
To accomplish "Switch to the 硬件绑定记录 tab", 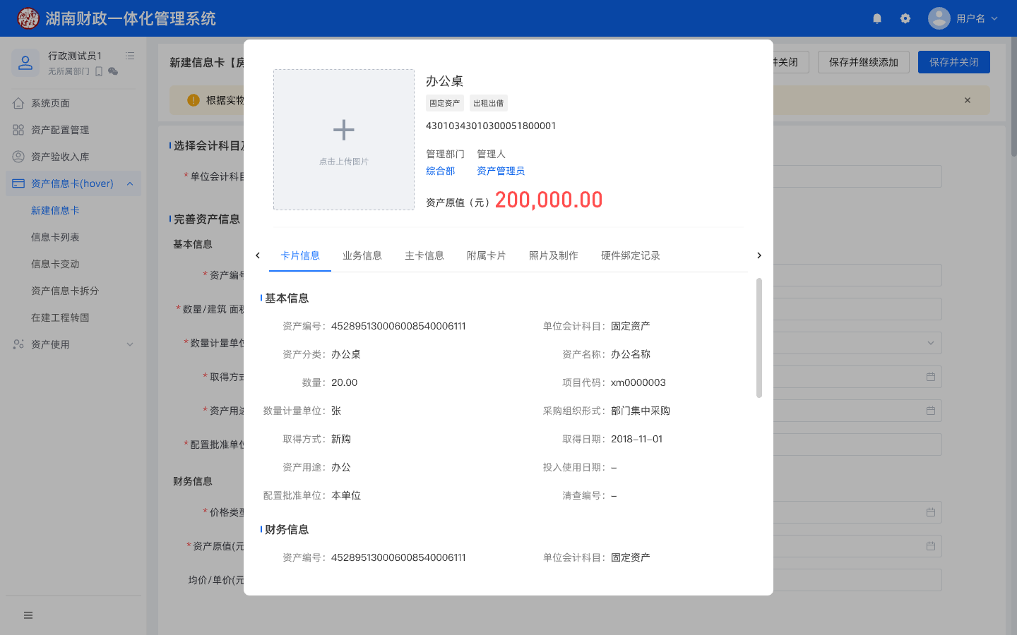I will [630, 255].
